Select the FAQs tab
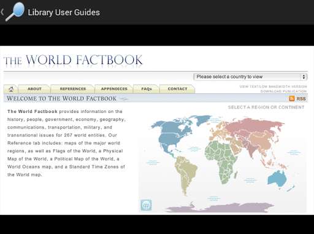314x234 pixels. [147, 89]
